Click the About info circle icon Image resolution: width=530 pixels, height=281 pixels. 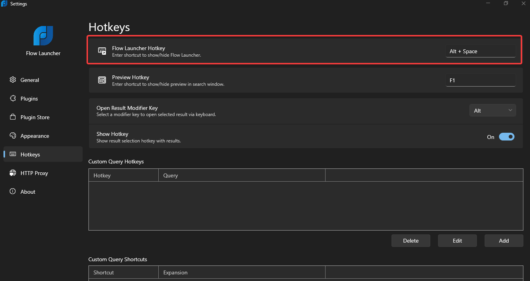click(13, 192)
